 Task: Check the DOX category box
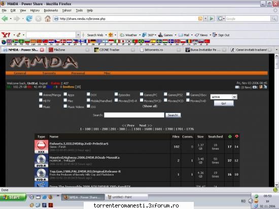click(x=88, y=94)
